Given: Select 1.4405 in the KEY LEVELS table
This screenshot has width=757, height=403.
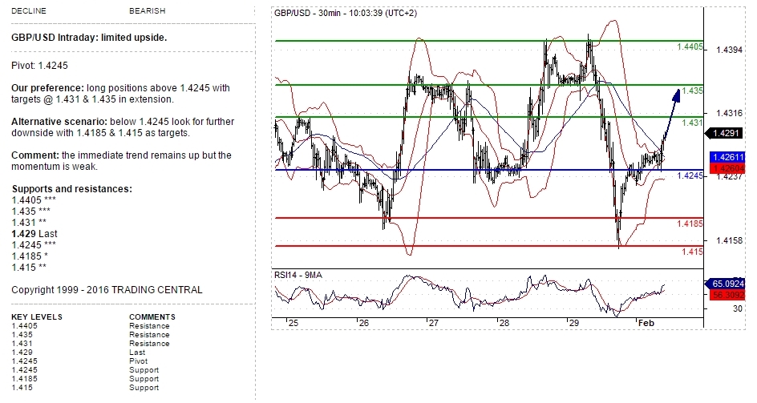Looking at the screenshot, I should tap(24, 326).
